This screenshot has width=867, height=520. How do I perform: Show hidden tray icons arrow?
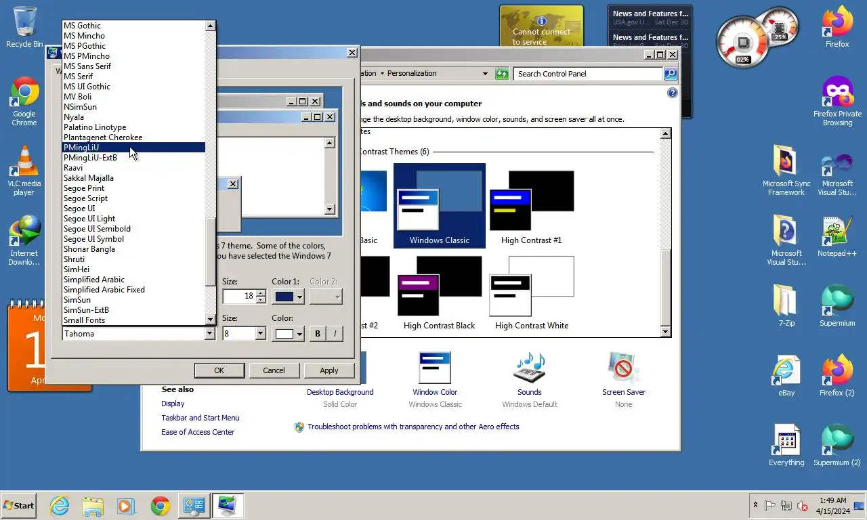tap(755, 506)
